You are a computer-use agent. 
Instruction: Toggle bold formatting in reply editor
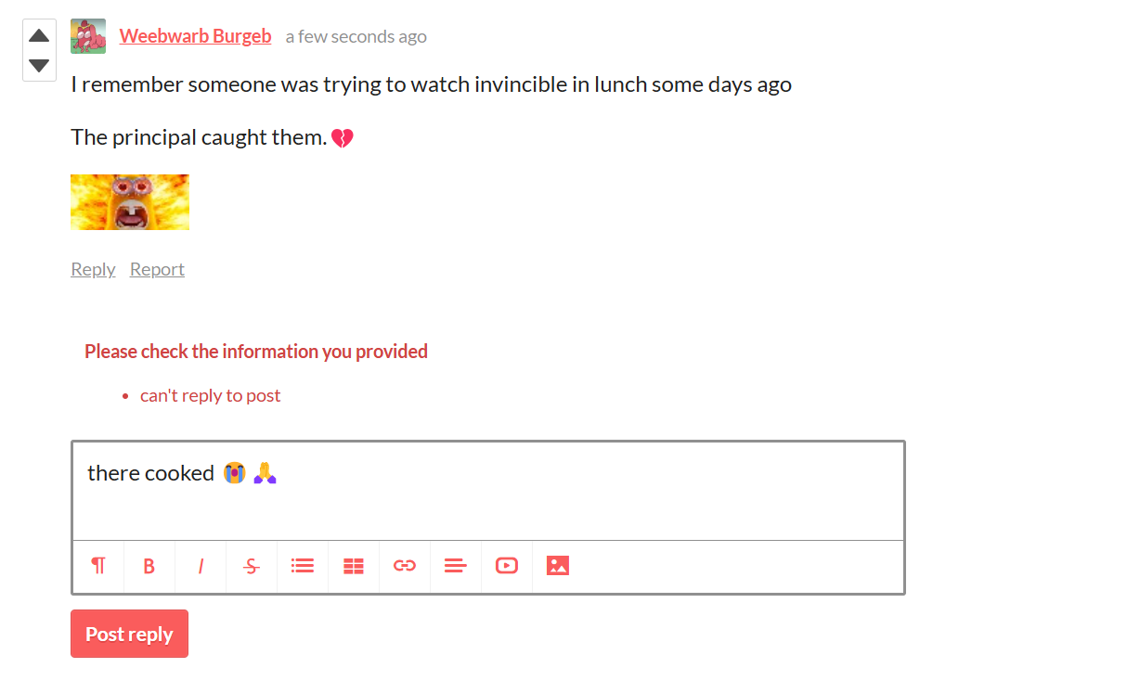click(x=149, y=566)
